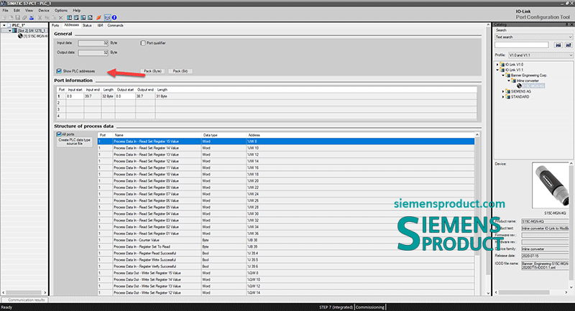Expand the IO Link V1.0 catalog node

(x=497, y=65)
